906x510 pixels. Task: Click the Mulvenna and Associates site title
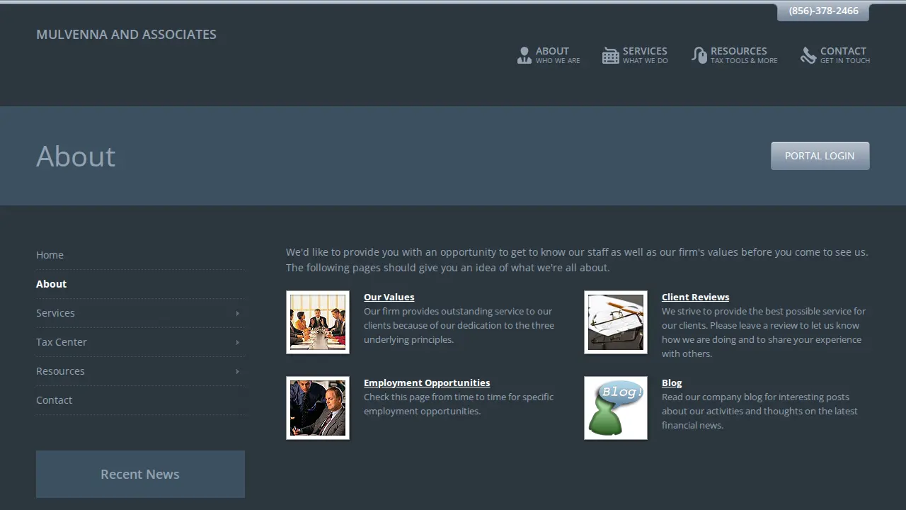(x=126, y=34)
